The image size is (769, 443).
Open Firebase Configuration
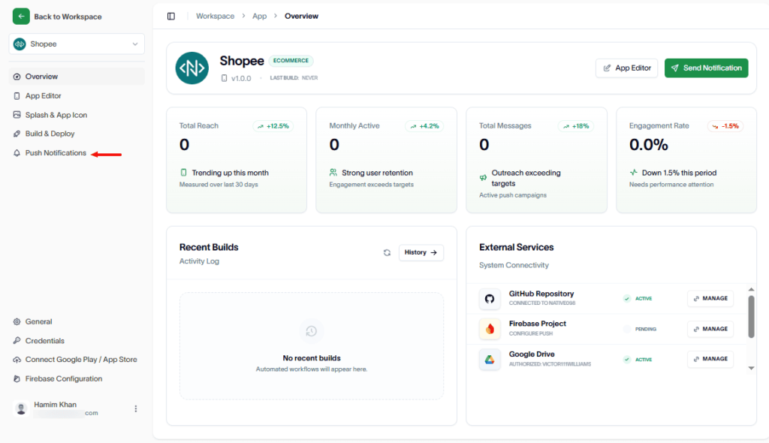(x=77, y=378)
